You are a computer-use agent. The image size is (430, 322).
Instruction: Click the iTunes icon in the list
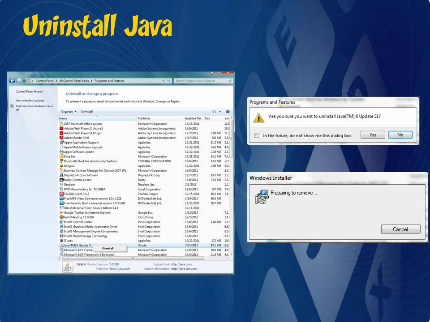[x=61, y=241]
